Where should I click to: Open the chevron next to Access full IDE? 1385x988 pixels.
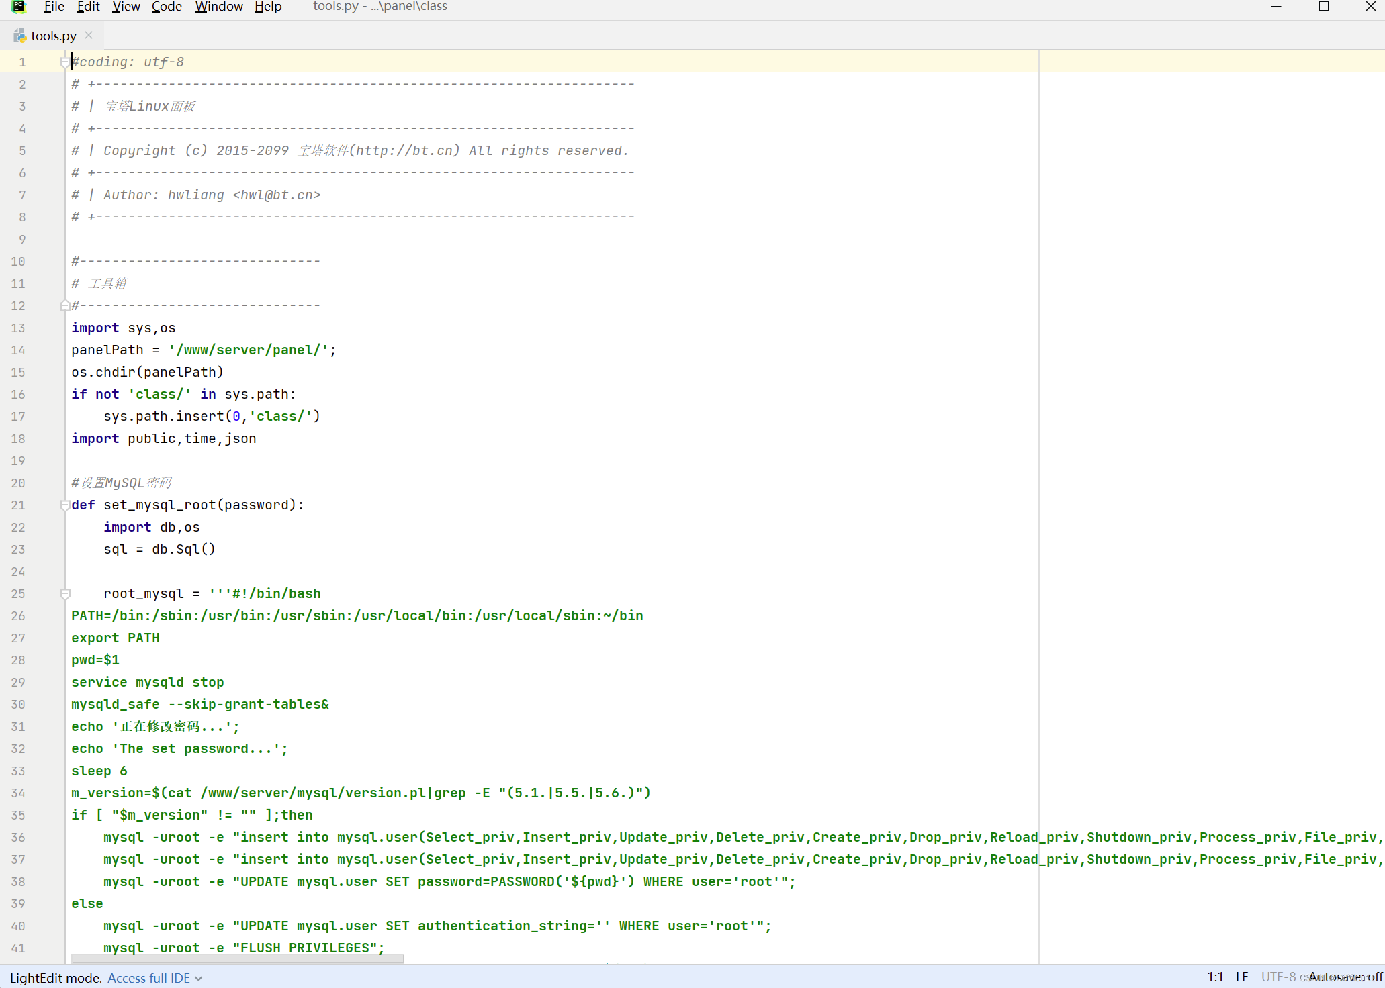point(199,978)
